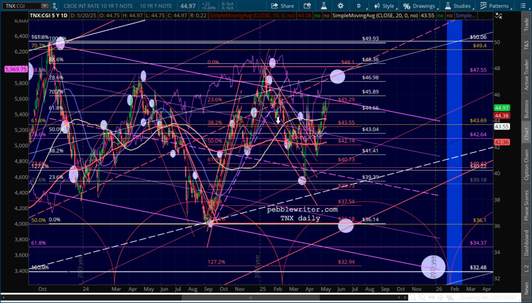532x303 pixels.
Task: Open the flask Edit Studies icon
Action: point(324,6)
